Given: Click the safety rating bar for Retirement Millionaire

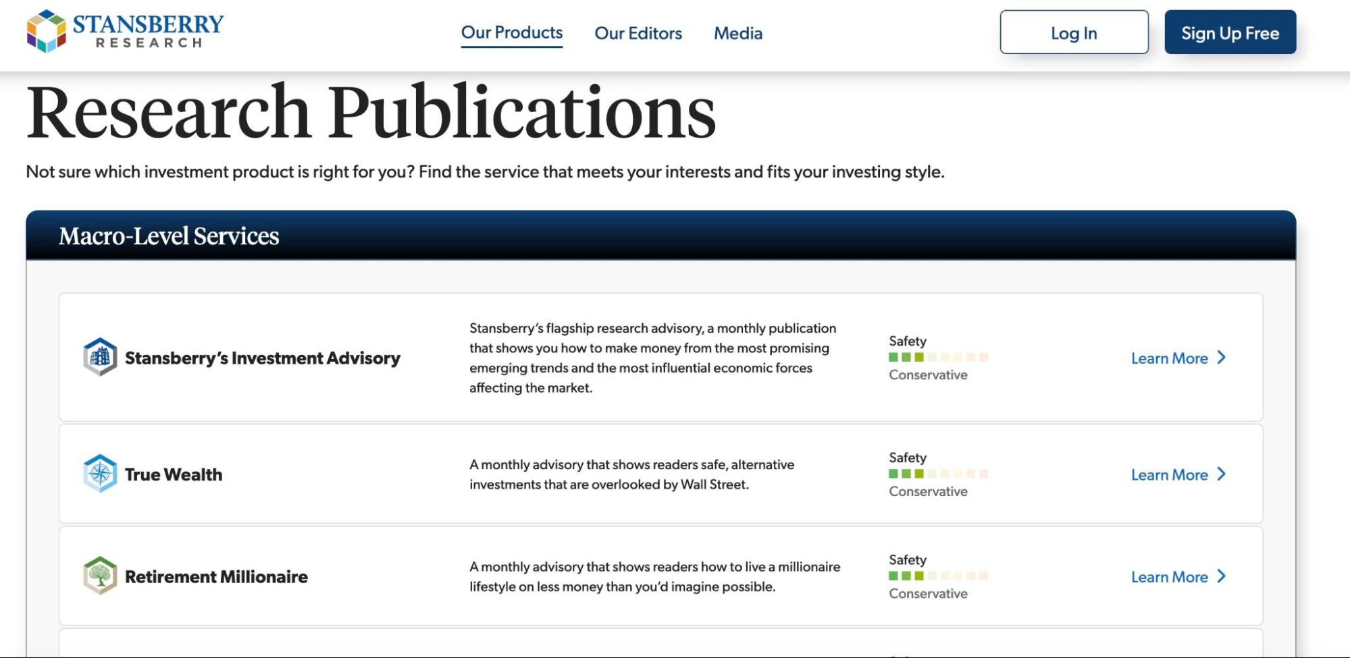Looking at the screenshot, I should click(939, 576).
